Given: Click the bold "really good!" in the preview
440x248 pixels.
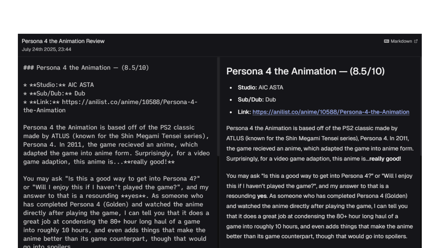Looking at the screenshot, I should tap(385, 159).
